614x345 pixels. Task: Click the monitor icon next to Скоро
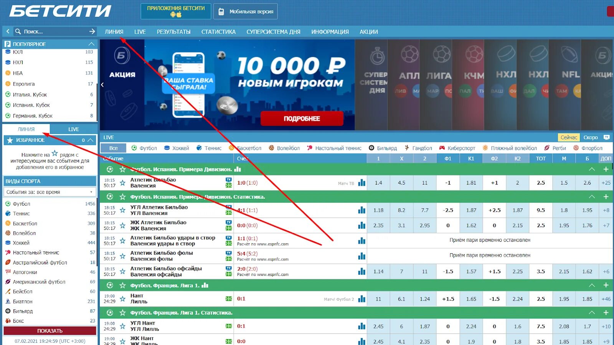[606, 137]
